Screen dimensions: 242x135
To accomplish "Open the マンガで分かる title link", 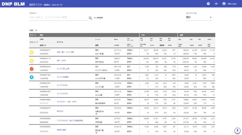I will click(70, 120).
